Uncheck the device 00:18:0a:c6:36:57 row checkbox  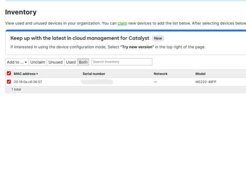pos(9,82)
